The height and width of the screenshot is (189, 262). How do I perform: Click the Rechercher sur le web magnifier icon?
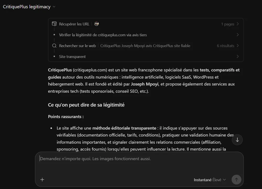pyautogui.click(x=54, y=46)
